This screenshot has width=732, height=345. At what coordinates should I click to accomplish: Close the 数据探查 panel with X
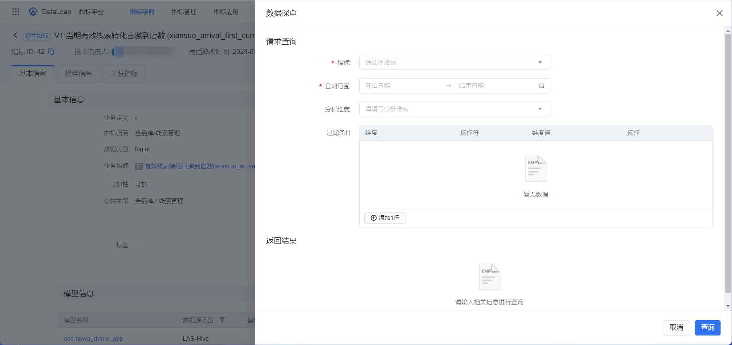[x=719, y=13]
